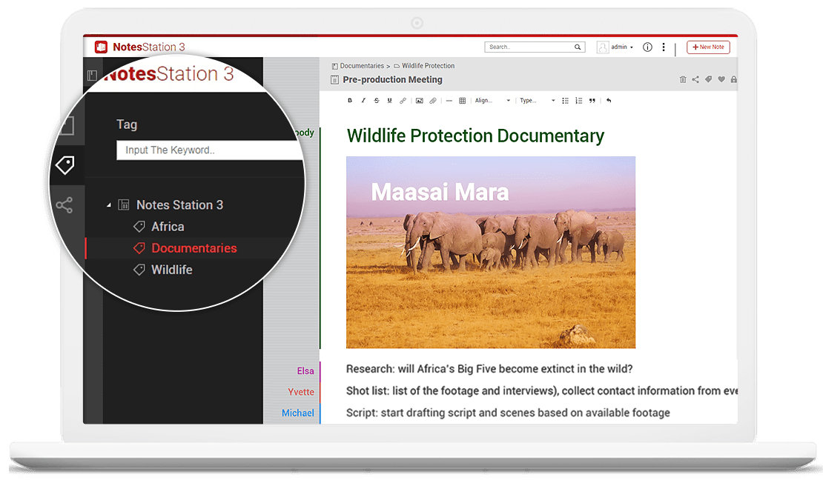The height and width of the screenshot is (489, 823).
Task: Toggle bold formatting in the editor
Action: pos(350,100)
